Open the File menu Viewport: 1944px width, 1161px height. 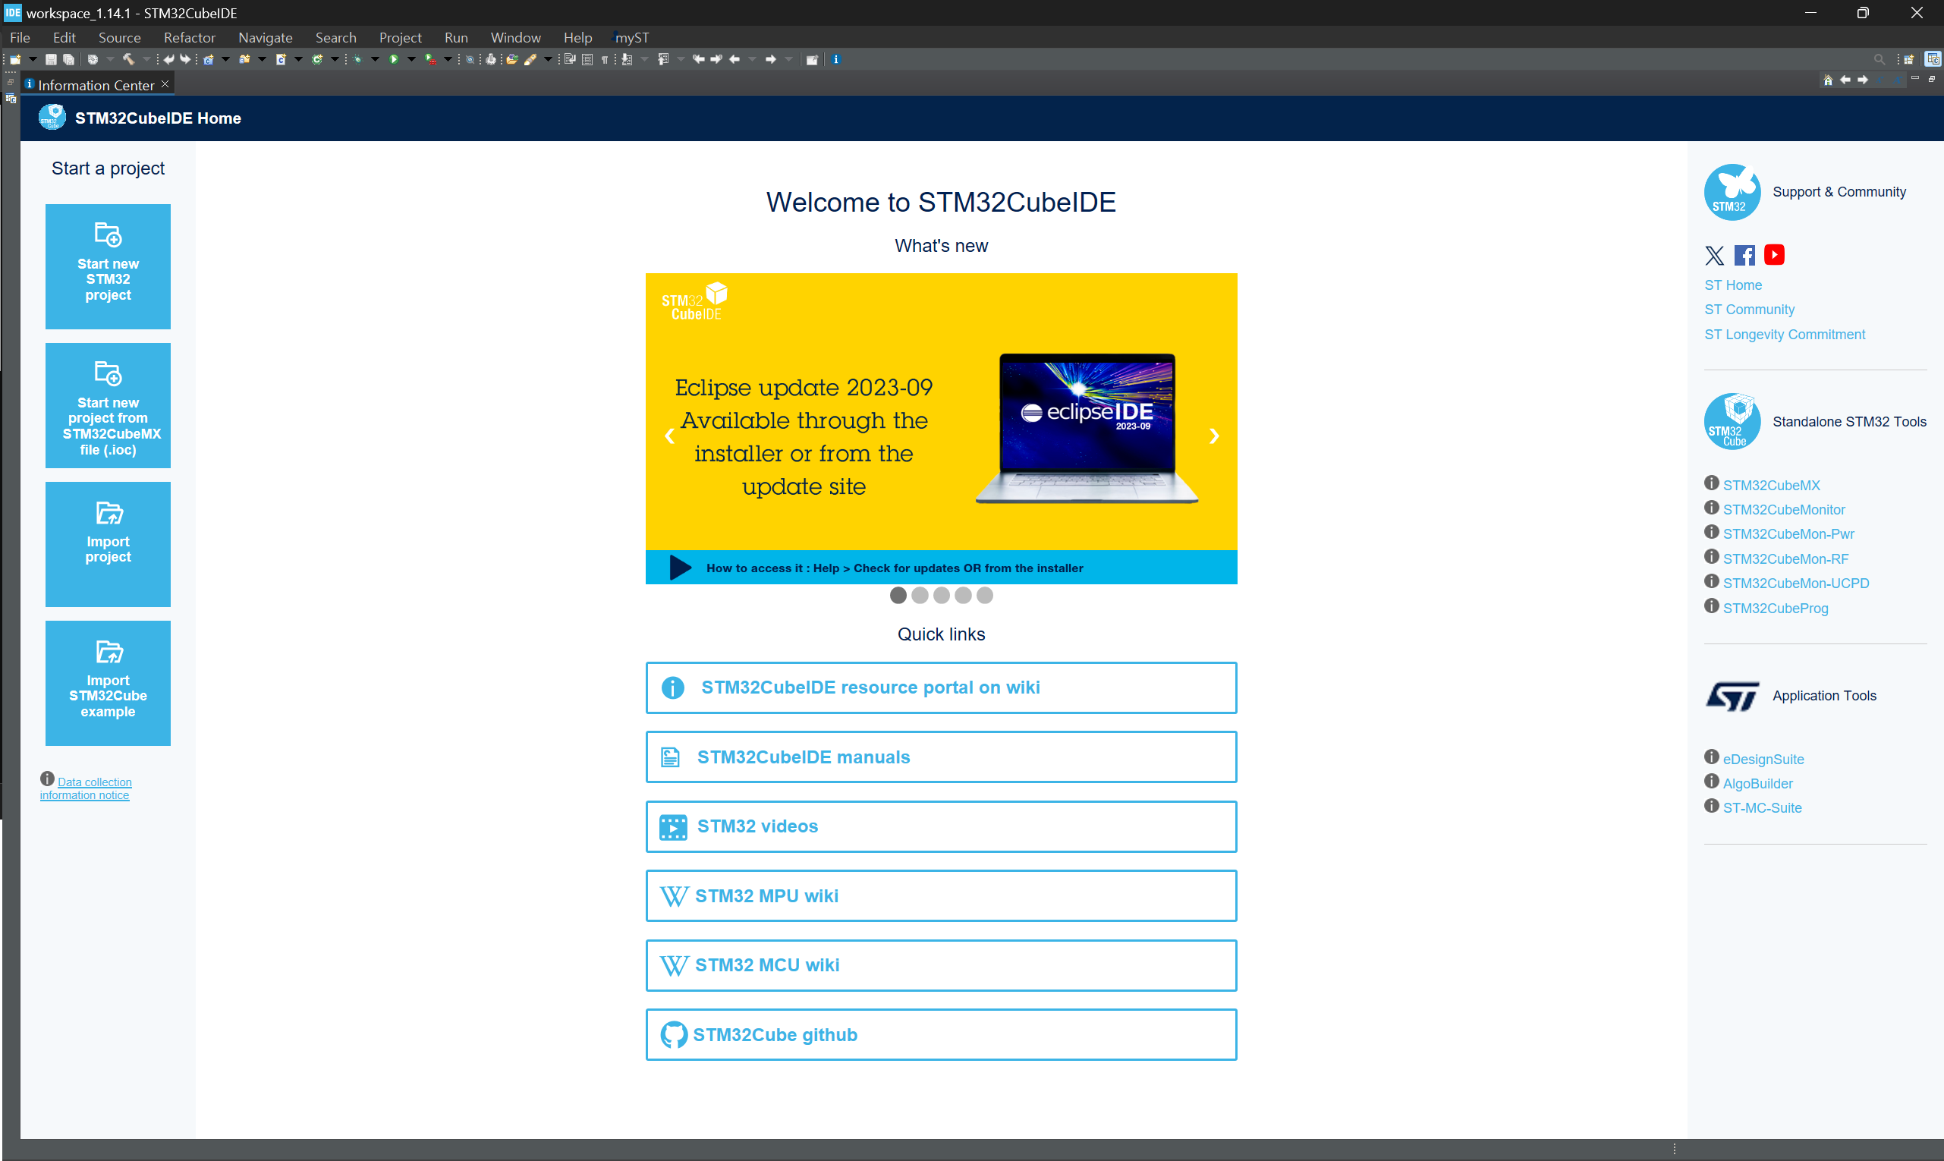click(20, 37)
